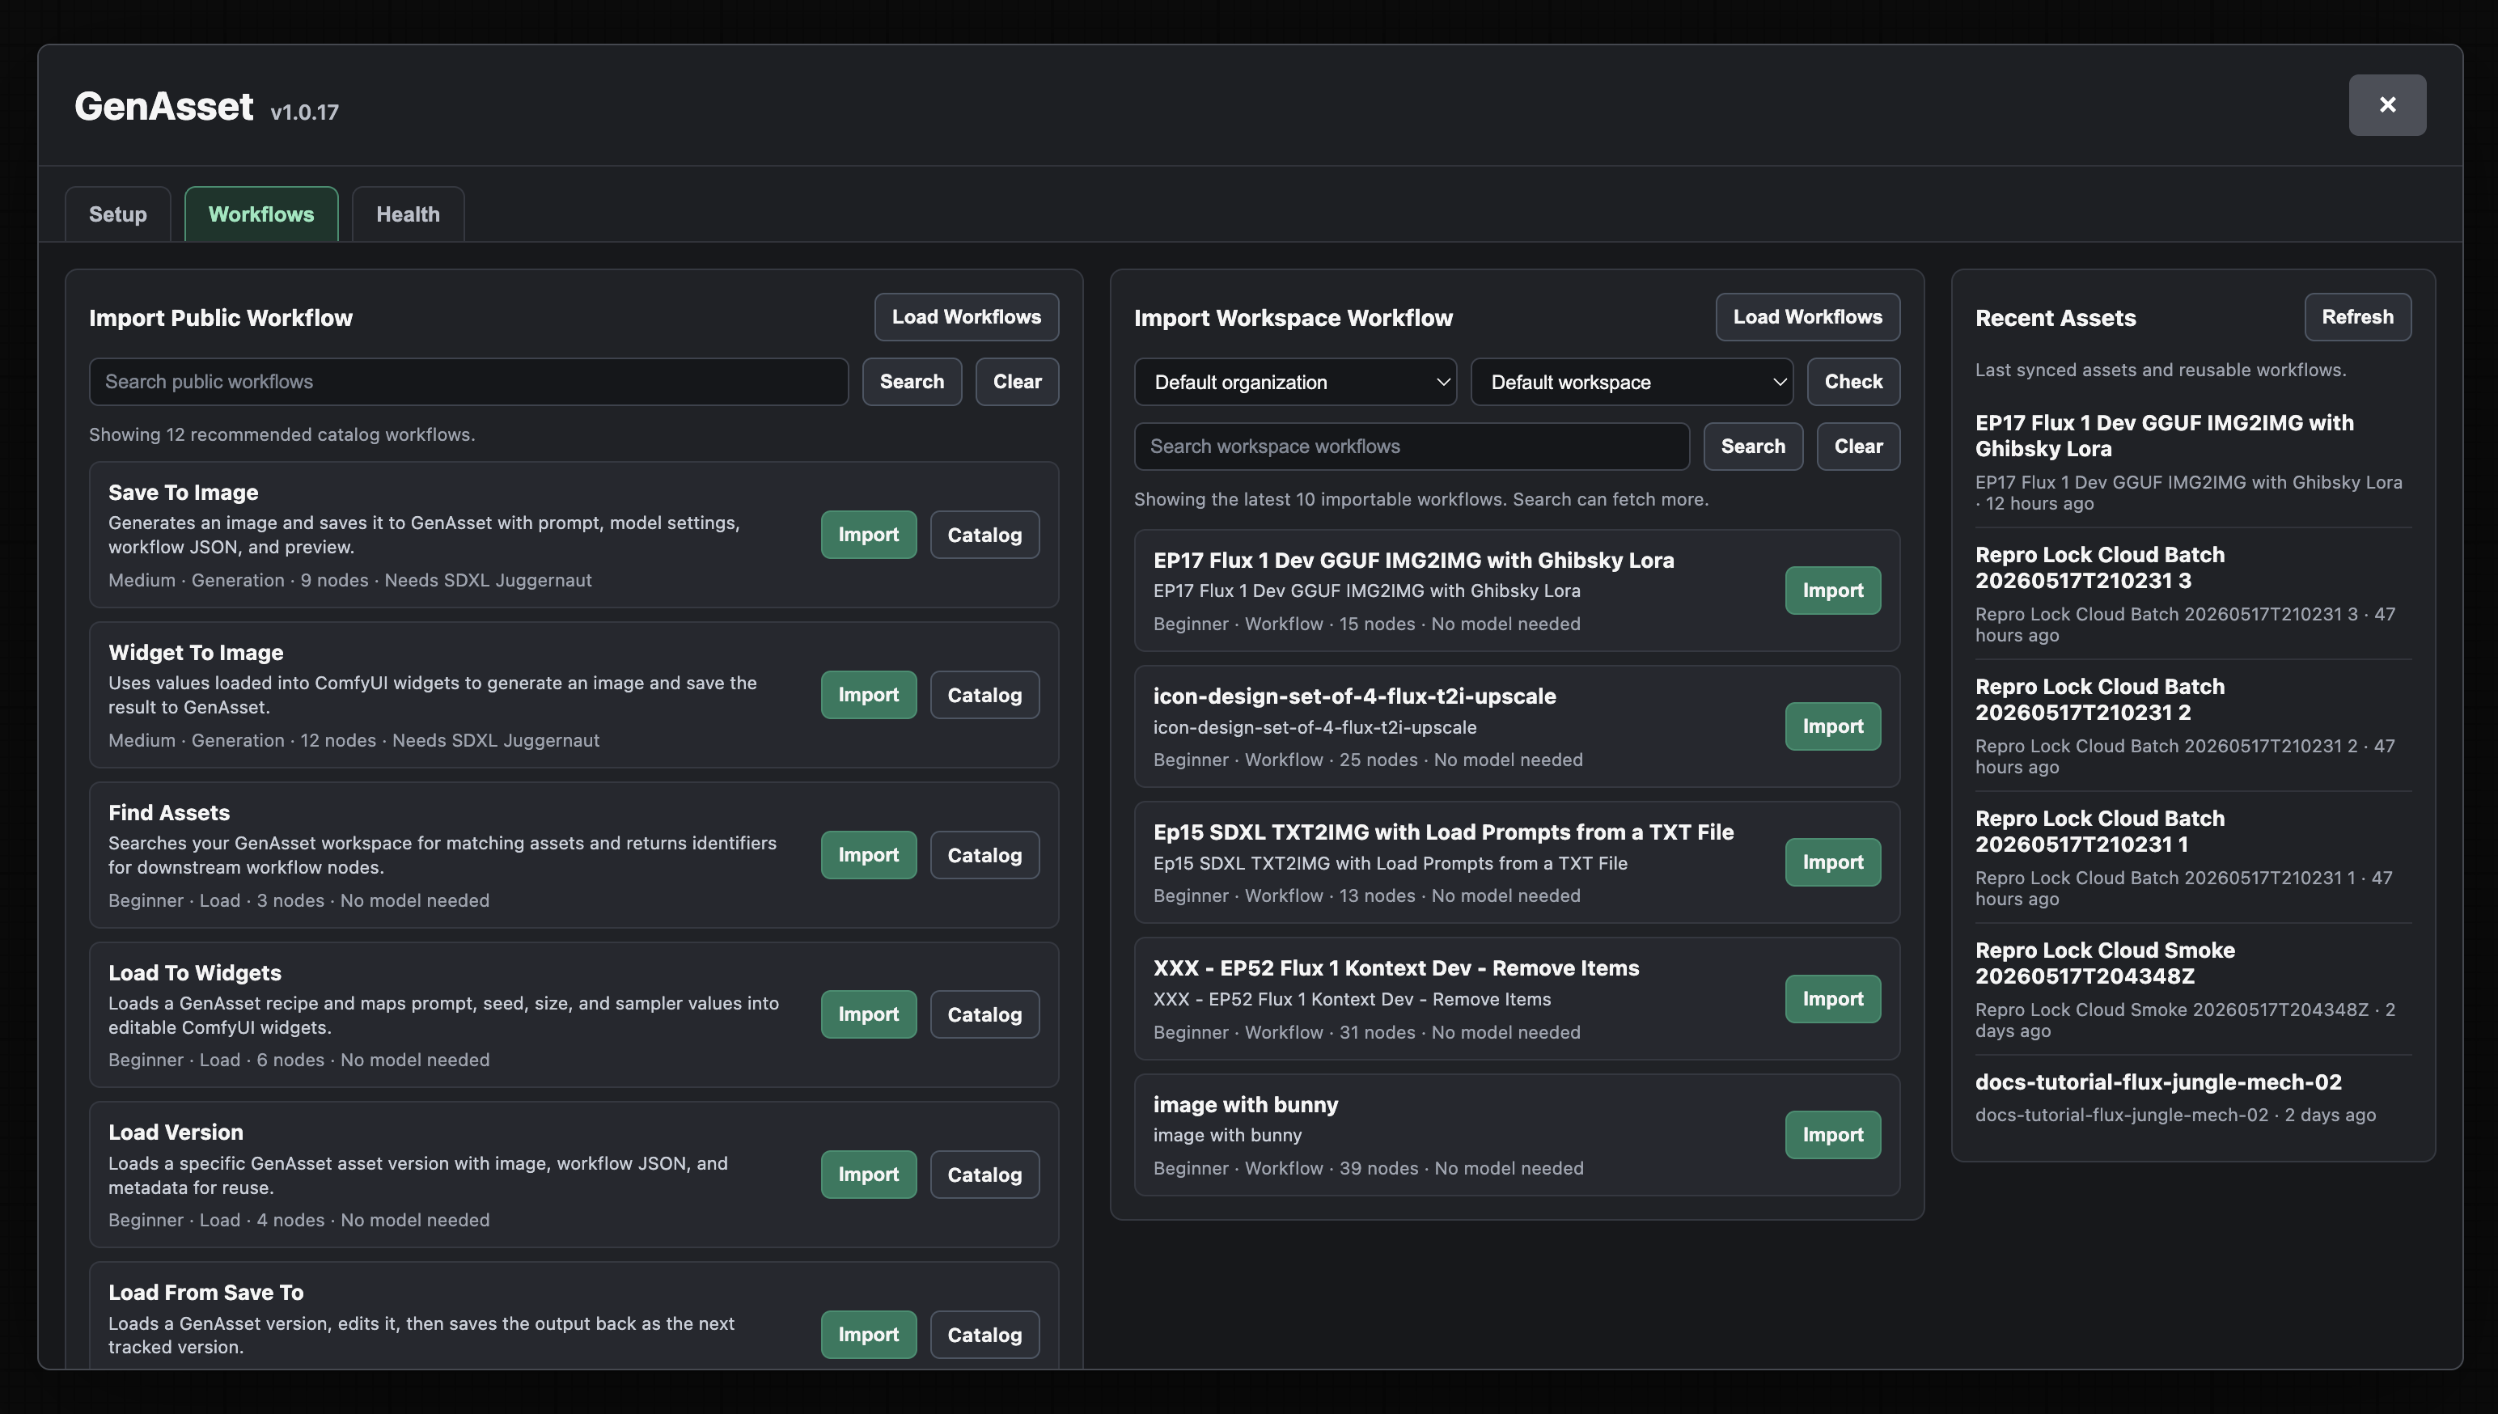Click the image with bunny workflow title
The image size is (2498, 1414).
coord(1246,1105)
